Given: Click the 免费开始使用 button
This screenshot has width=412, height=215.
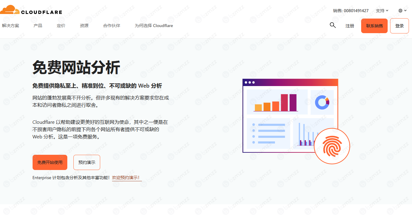Looking at the screenshot, I should click(x=50, y=162).
